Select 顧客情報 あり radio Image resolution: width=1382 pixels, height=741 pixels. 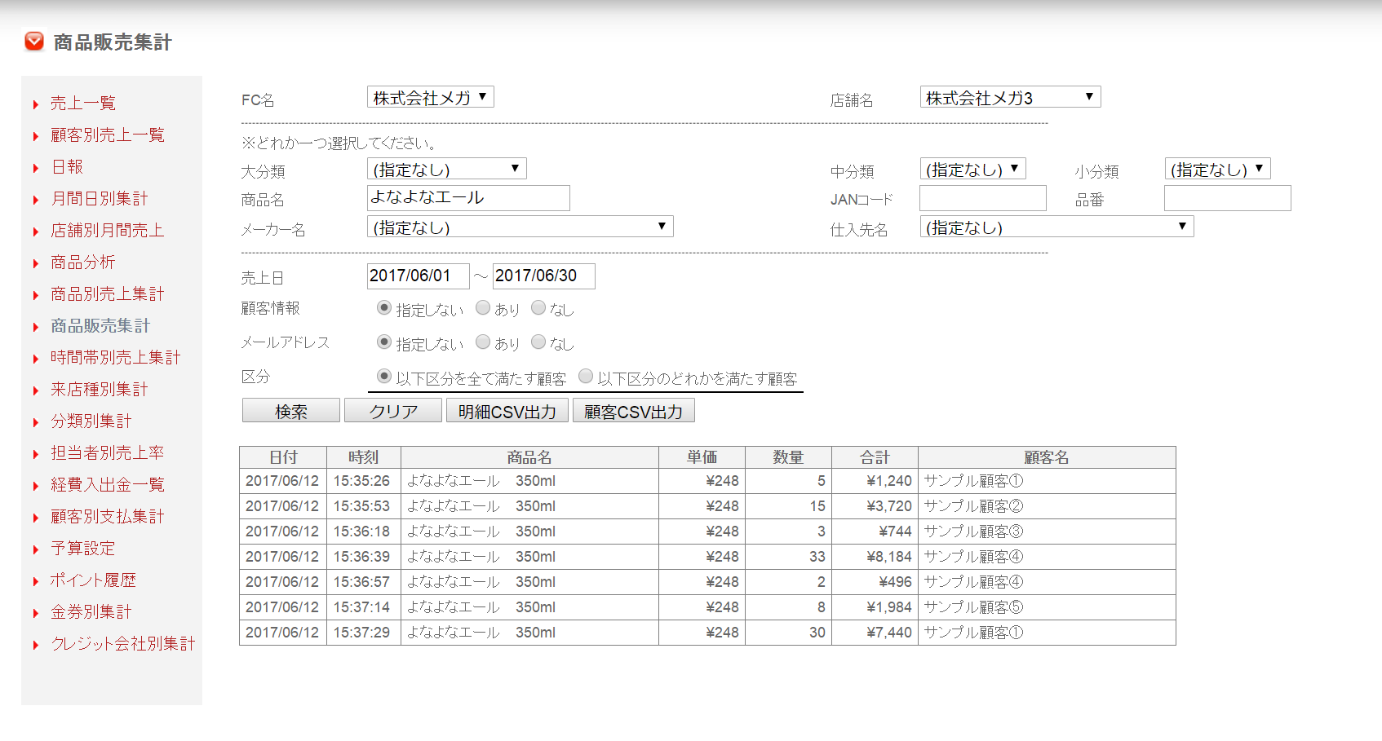tap(483, 307)
